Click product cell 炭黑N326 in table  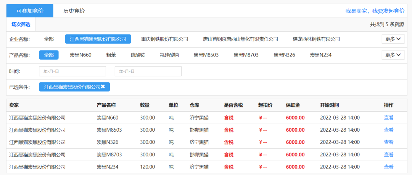pos(108,142)
